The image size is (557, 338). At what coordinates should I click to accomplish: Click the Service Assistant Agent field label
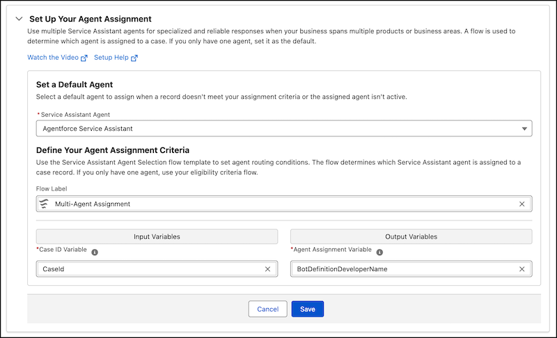coord(75,115)
